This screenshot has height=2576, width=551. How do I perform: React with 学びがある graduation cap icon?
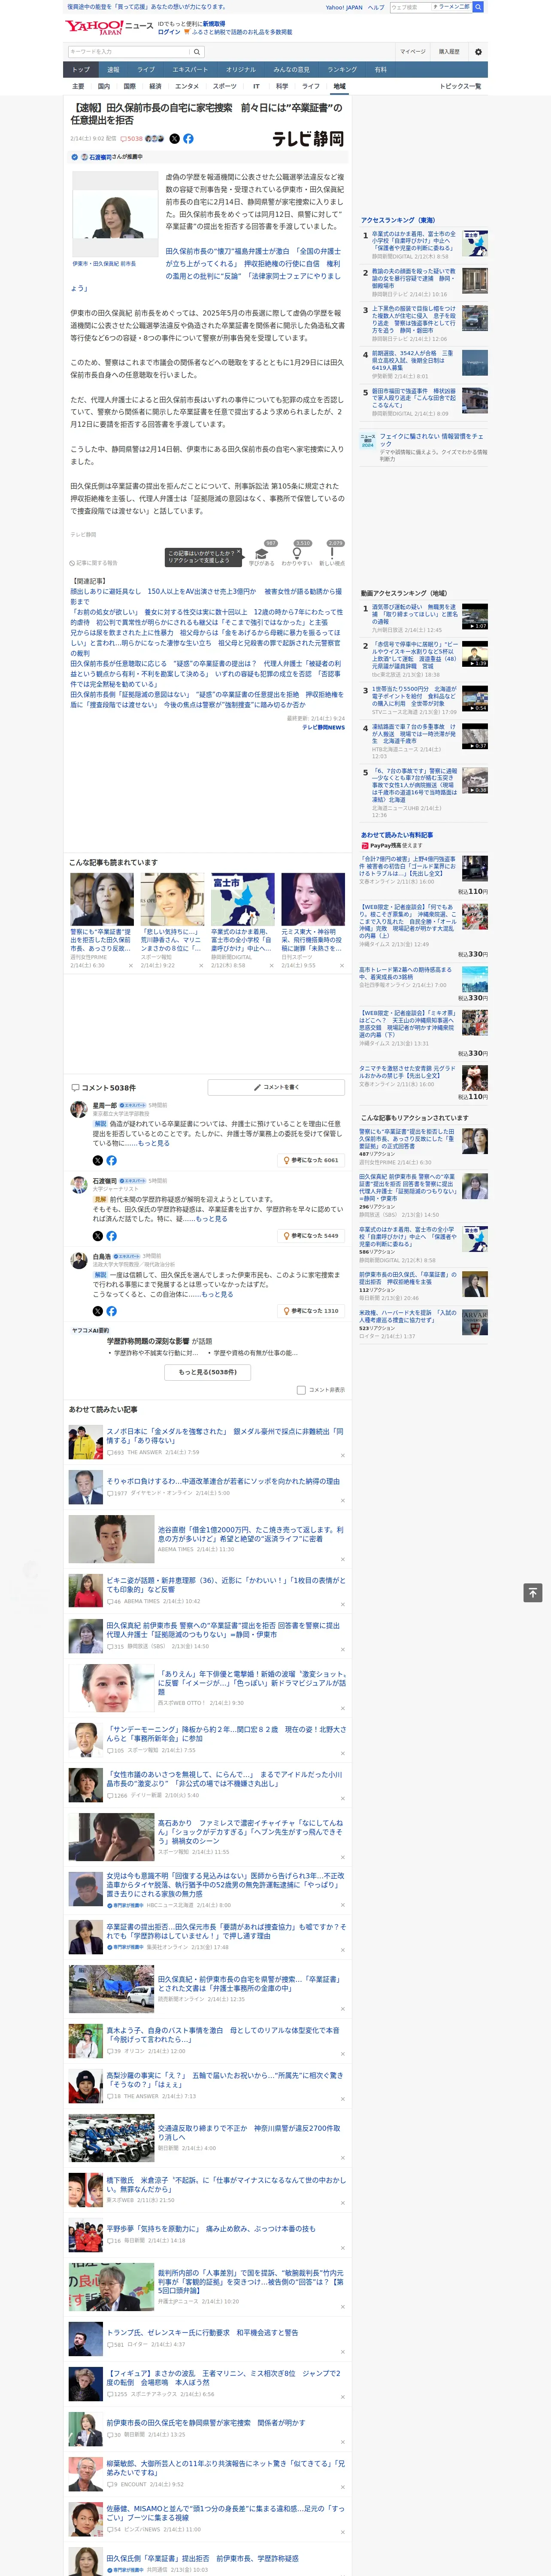tap(262, 553)
